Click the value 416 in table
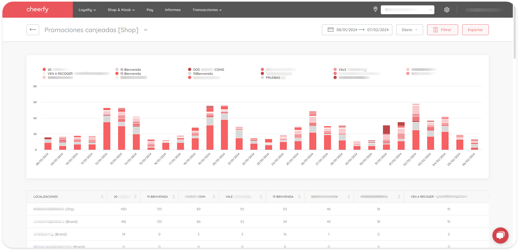The width and height of the screenshot is (519, 251). point(123,222)
